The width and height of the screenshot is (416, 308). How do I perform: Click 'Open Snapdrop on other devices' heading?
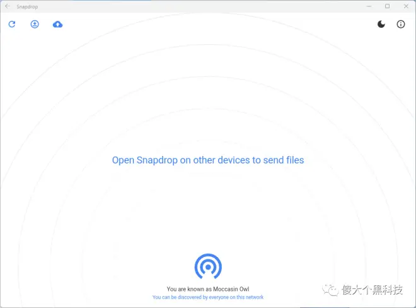[208, 160]
